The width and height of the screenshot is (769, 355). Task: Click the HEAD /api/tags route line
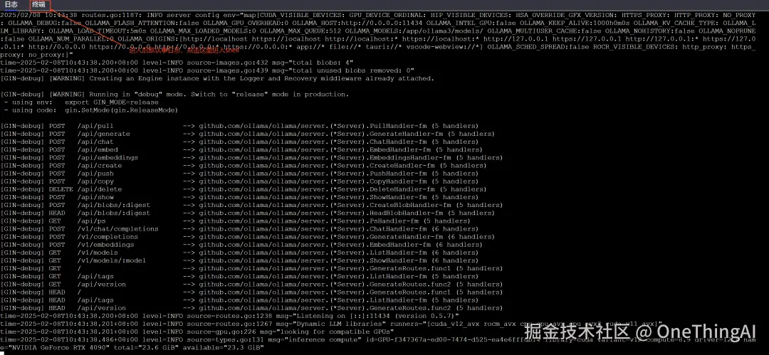click(x=239, y=300)
